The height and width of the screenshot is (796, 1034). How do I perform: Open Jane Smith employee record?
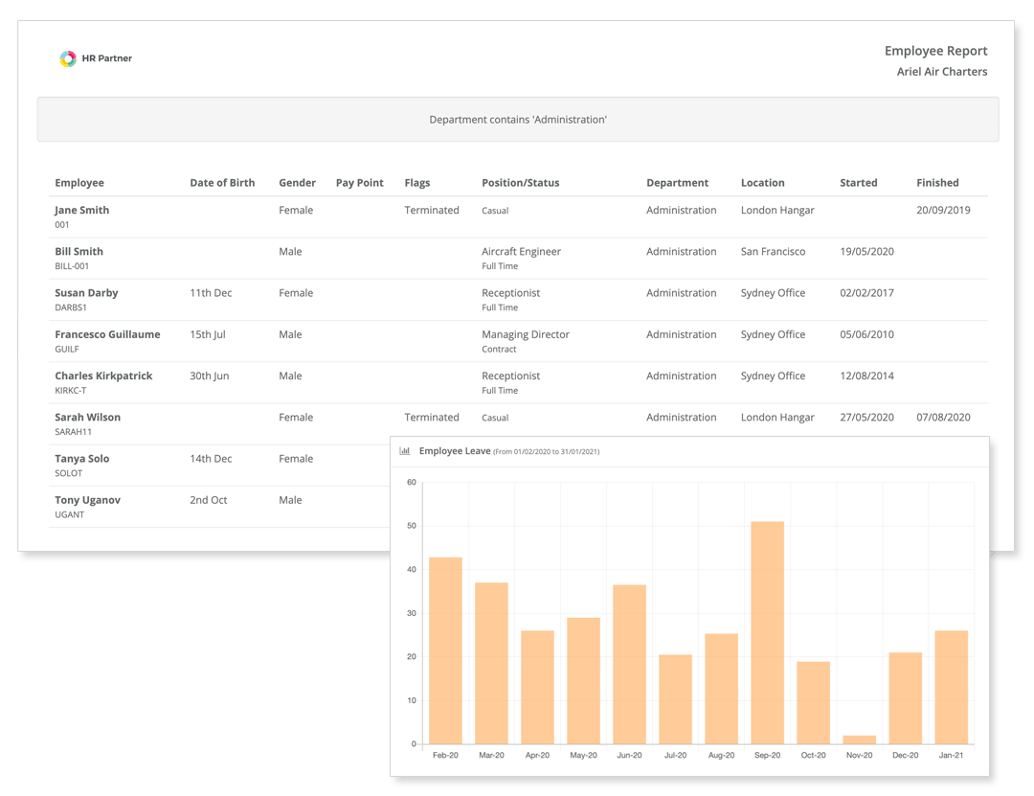tap(82, 210)
